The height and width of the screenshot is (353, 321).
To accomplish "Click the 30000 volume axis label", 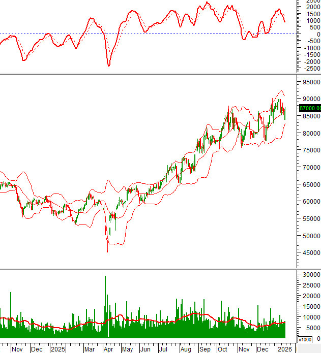I will [310, 274].
